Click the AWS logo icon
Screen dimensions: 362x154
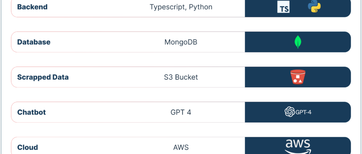click(x=298, y=146)
